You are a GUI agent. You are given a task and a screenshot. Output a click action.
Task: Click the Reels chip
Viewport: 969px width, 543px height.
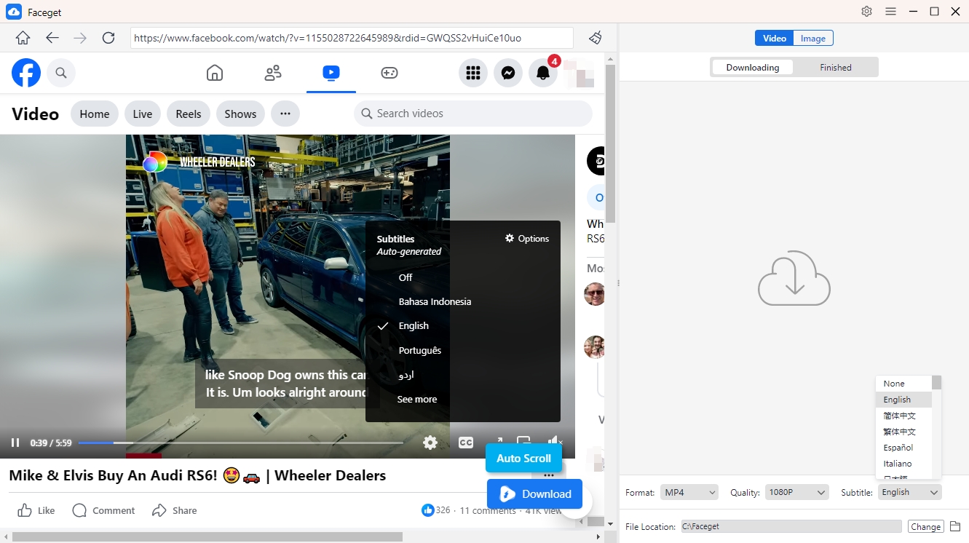189,114
